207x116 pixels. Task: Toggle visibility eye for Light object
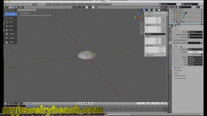click(x=202, y=15)
